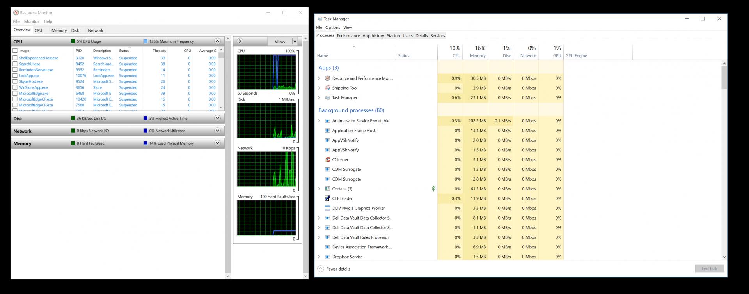Open the Services tab in Task Manager
The width and height of the screenshot is (749, 294).
pos(438,35)
